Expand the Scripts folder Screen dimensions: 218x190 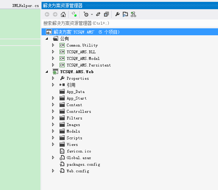[53, 138]
